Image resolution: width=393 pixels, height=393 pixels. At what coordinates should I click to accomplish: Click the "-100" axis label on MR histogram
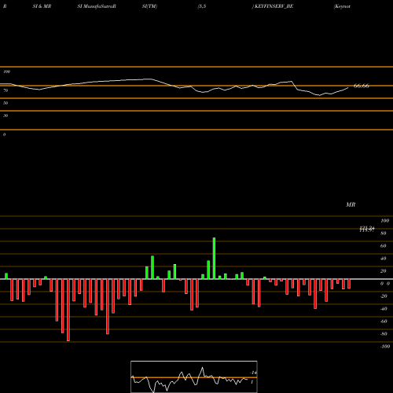[385, 347]
